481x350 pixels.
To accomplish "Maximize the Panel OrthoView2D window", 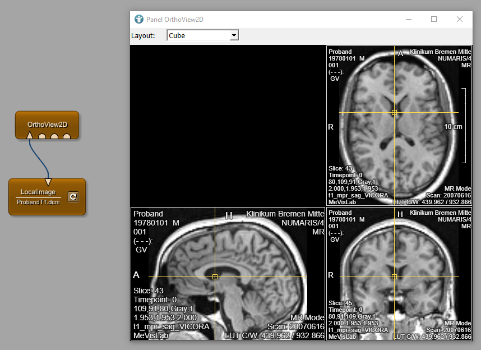I will tap(433, 19).
